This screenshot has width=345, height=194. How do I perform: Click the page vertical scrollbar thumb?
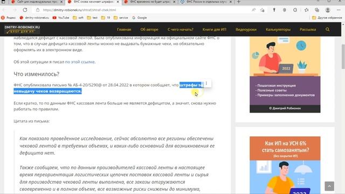[343, 57]
